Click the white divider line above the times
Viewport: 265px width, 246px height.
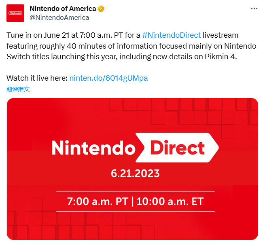[135, 191]
